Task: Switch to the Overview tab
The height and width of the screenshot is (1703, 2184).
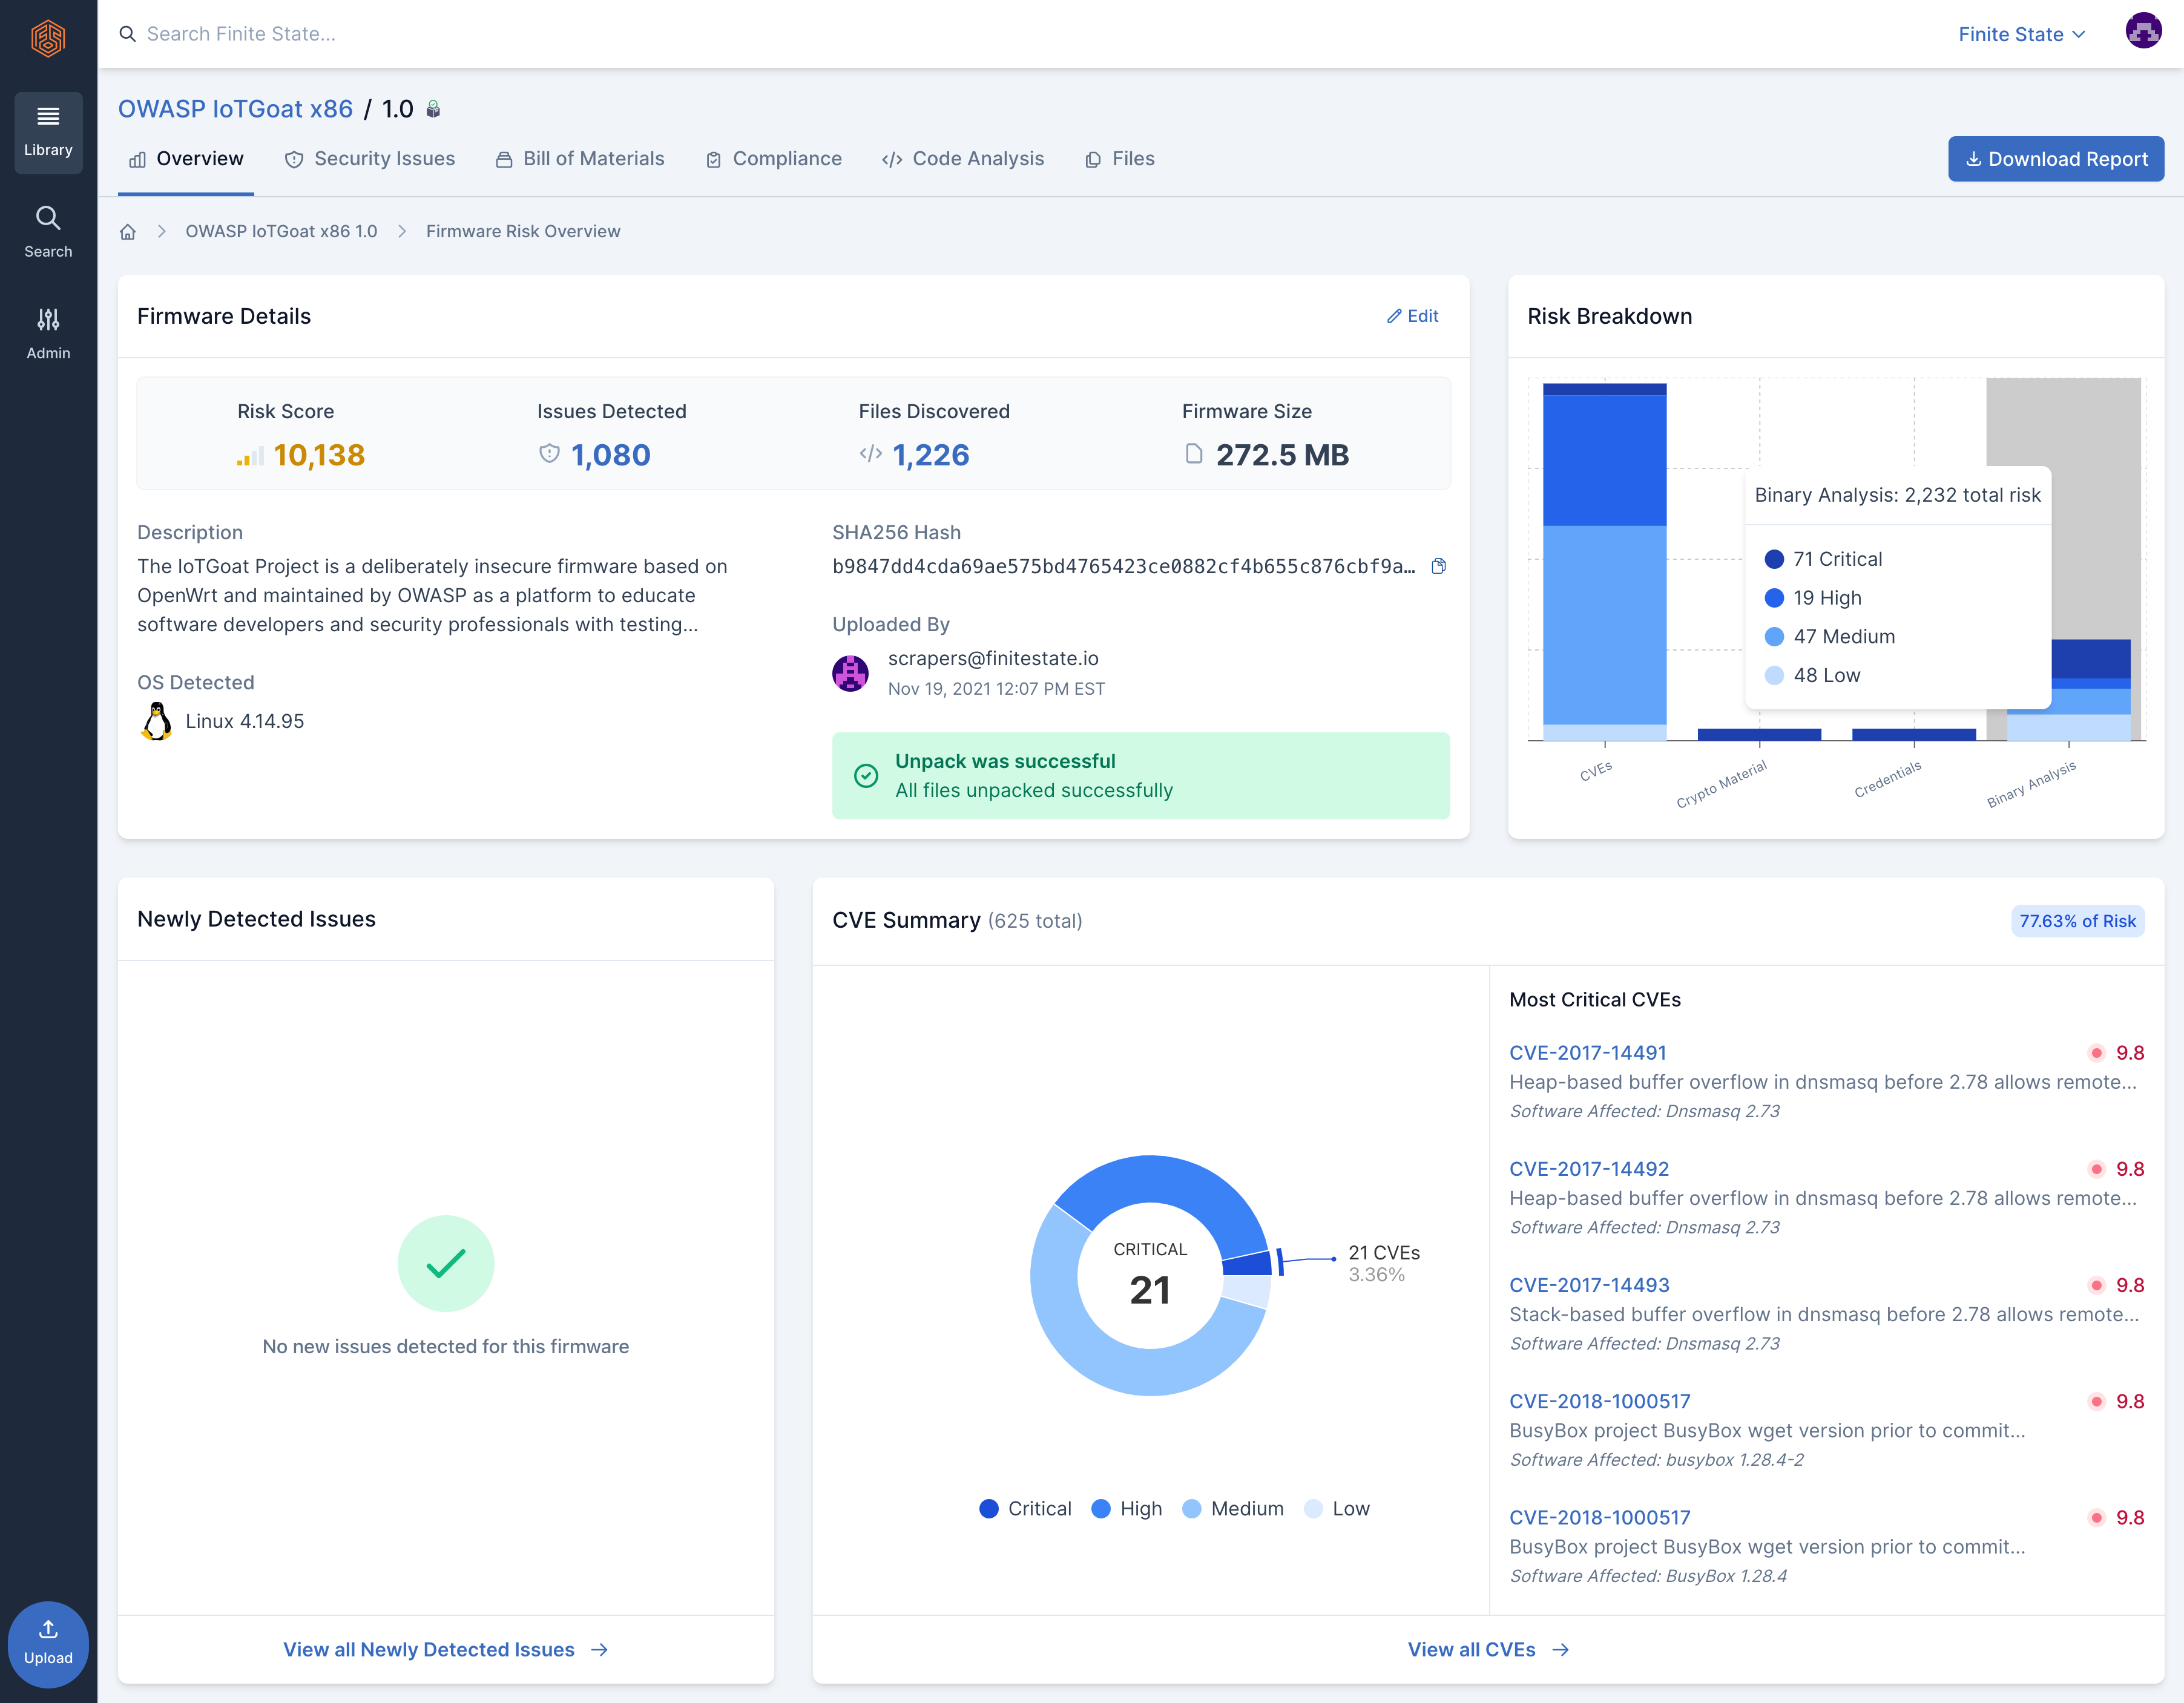Action: point(186,159)
